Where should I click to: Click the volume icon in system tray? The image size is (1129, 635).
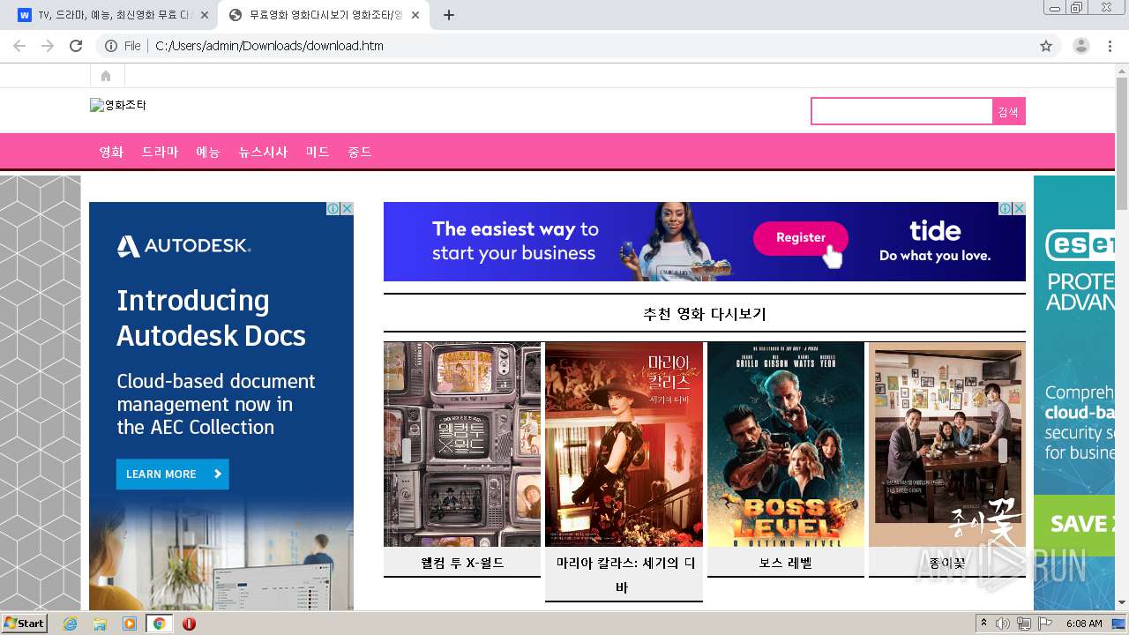(1003, 624)
